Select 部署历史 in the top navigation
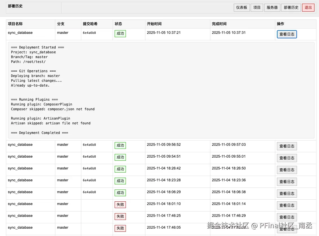 (x=291, y=8)
